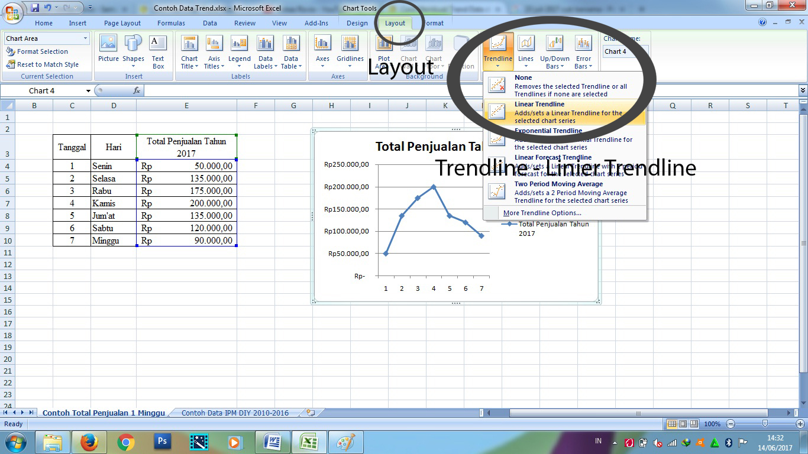Select cell containing Senin
This screenshot has width=808, height=454.
[114, 166]
